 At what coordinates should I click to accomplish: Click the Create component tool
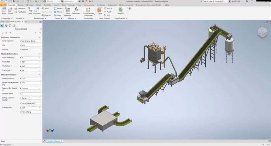(10, 11)
